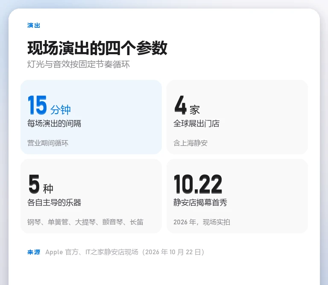Click the note 含上海静安
The image size is (328, 285).
(190, 143)
